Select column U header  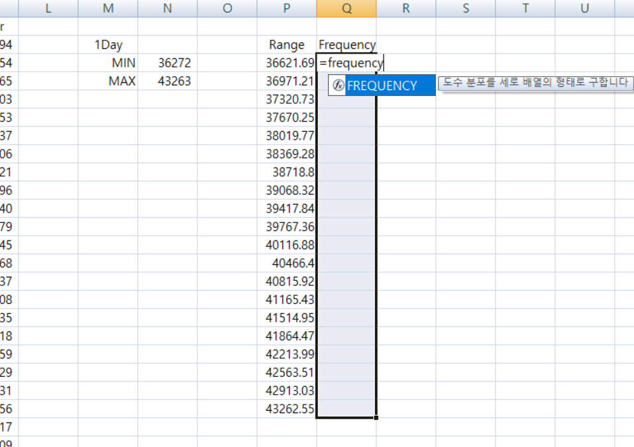coord(585,8)
